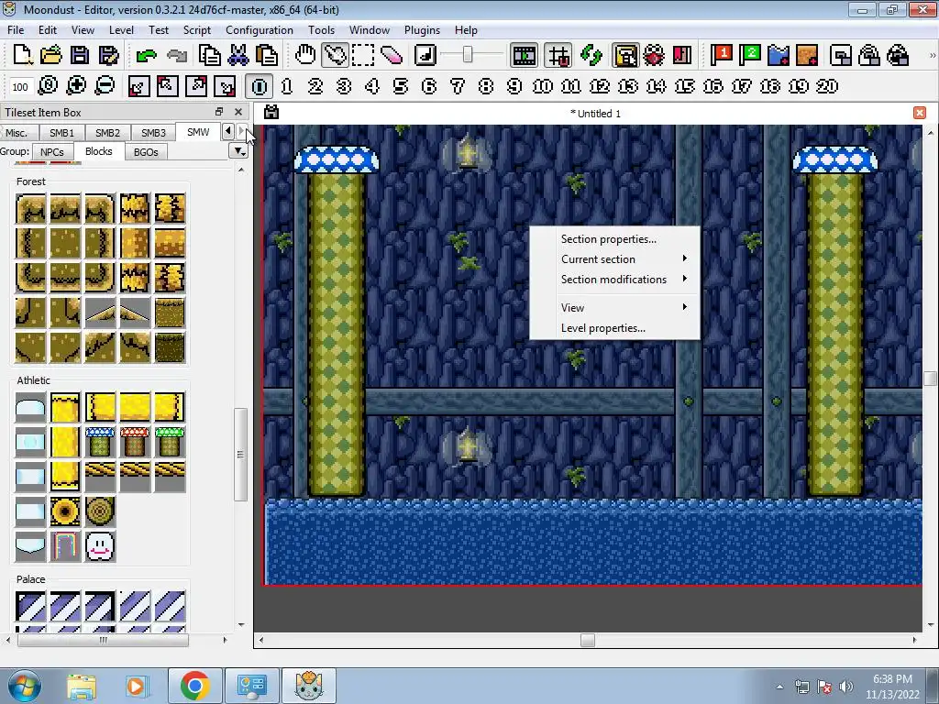The width and height of the screenshot is (939, 704).
Task: Click the globe-with-lock toolbar icon
Action: tap(899, 55)
